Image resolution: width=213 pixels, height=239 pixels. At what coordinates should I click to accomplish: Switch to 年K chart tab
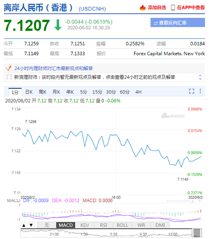tap(70, 92)
